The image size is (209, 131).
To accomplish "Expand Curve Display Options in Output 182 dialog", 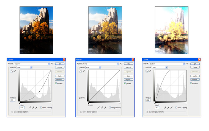I will click(x=147, y=112).
